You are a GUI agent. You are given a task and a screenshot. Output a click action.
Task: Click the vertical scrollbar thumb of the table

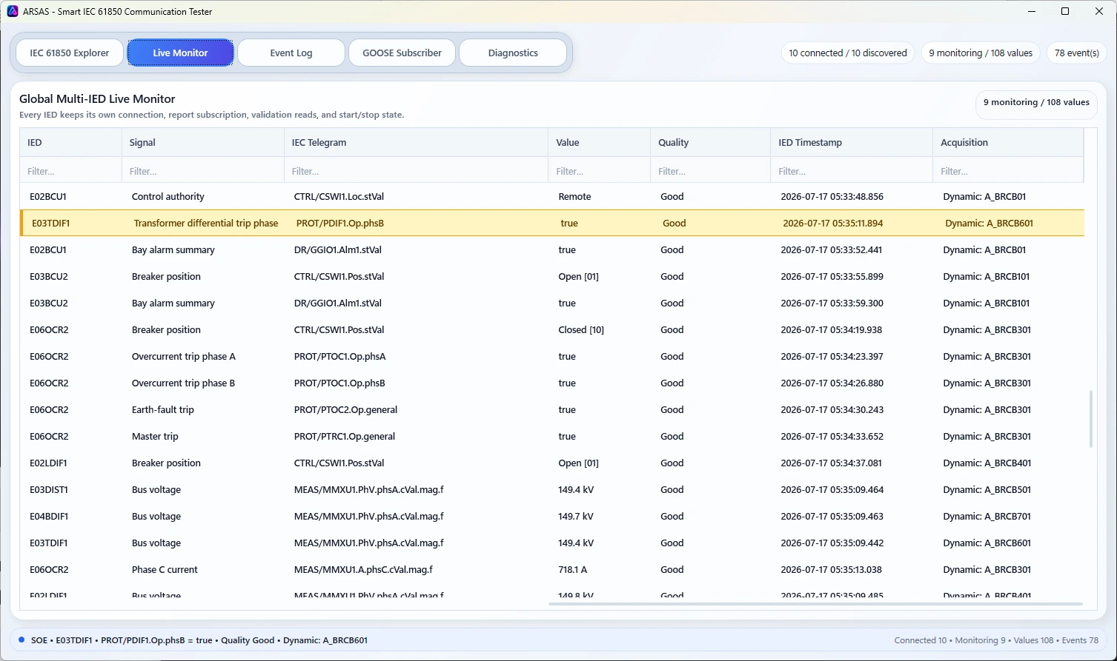[x=1090, y=419]
